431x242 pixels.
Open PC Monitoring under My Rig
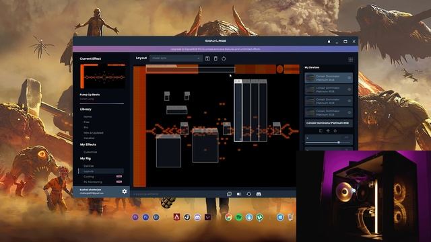pyautogui.click(x=93, y=182)
